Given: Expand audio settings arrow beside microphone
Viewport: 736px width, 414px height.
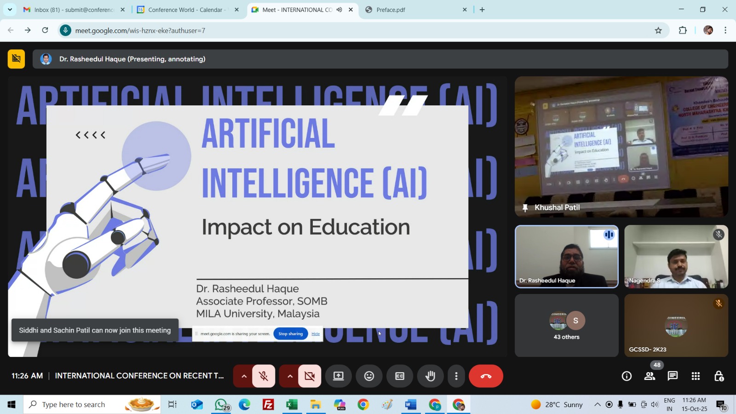Looking at the screenshot, I should pyautogui.click(x=244, y=376).
